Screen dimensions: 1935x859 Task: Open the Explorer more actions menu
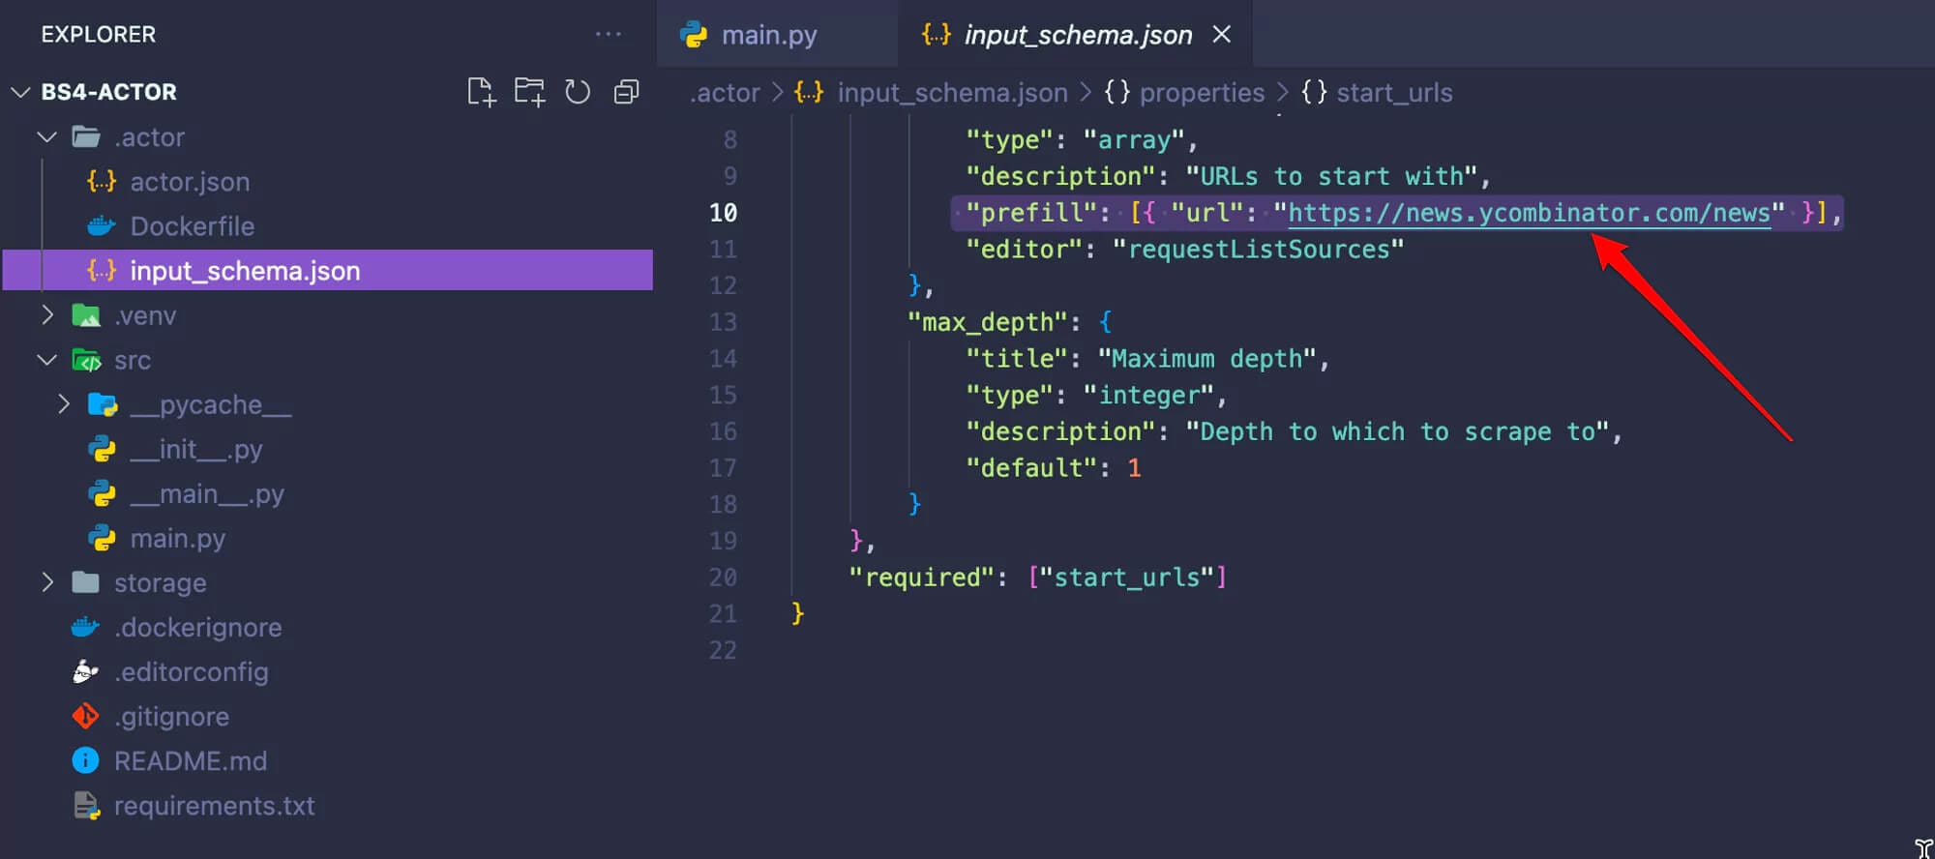pyautogui.click(x=609, y=34)
